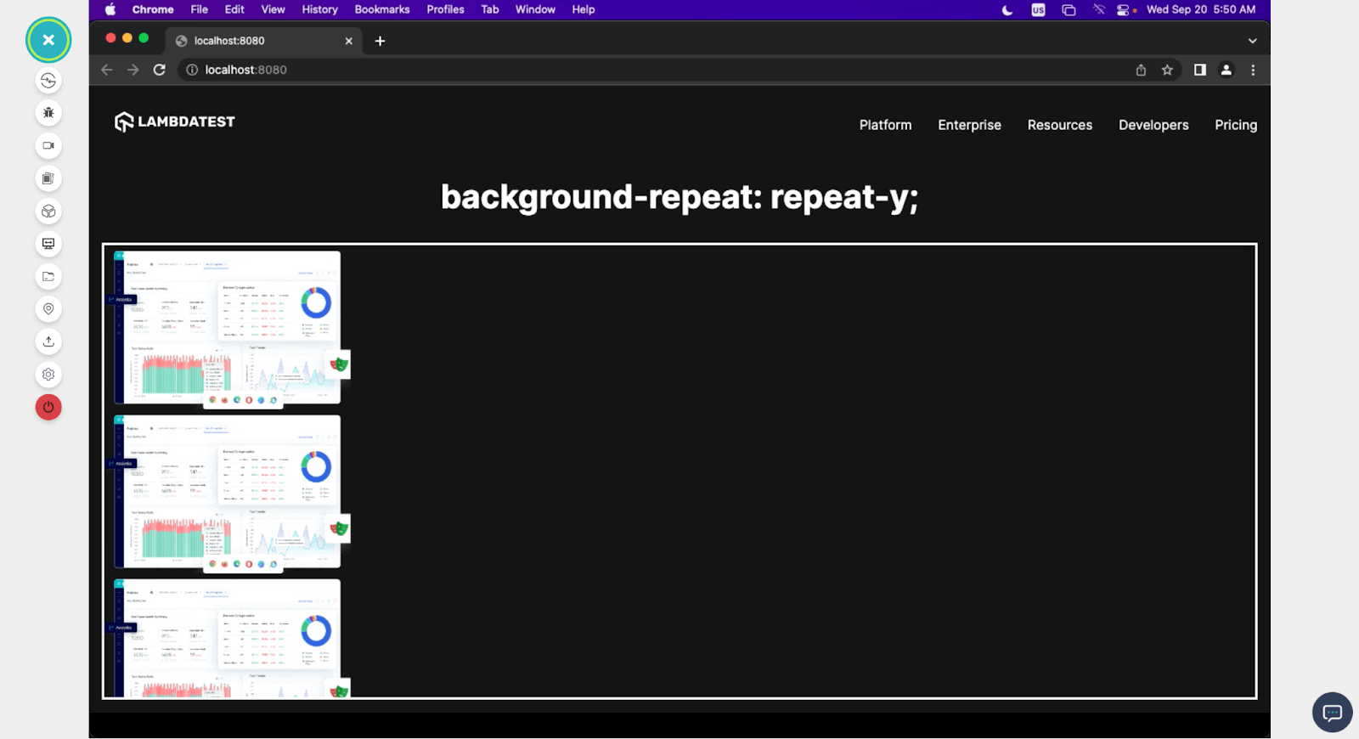
Task: Select the localhost:8080 browser tab
Action: pyautogui.click(x=264, y=41)
